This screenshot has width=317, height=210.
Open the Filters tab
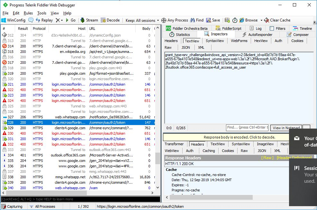click(x=277, y=29)
